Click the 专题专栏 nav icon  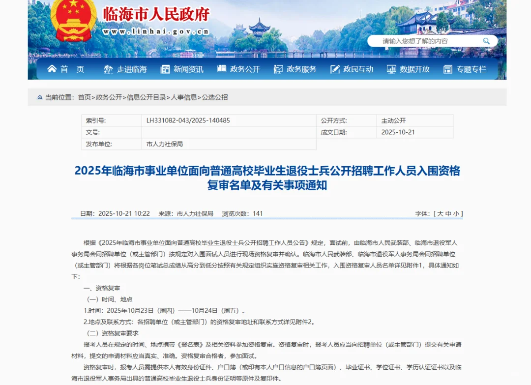click(448, 69)
